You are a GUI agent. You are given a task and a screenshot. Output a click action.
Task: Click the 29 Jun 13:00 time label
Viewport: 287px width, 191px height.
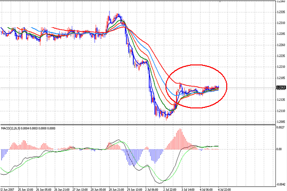pos(135,190)
